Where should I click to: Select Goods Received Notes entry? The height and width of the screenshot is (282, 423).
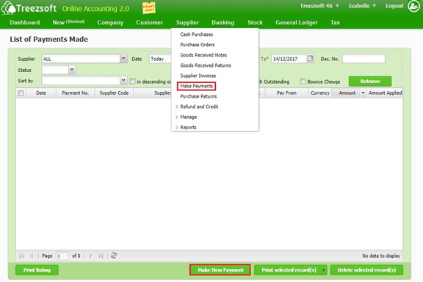point(203,55)
